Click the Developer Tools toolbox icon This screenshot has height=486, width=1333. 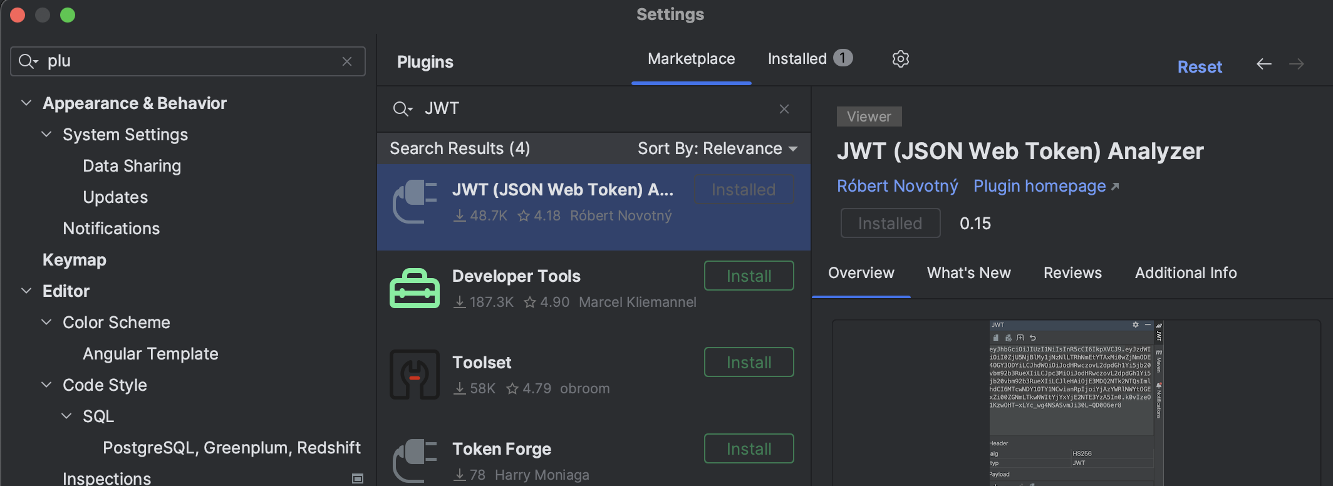tap(415, 288)
